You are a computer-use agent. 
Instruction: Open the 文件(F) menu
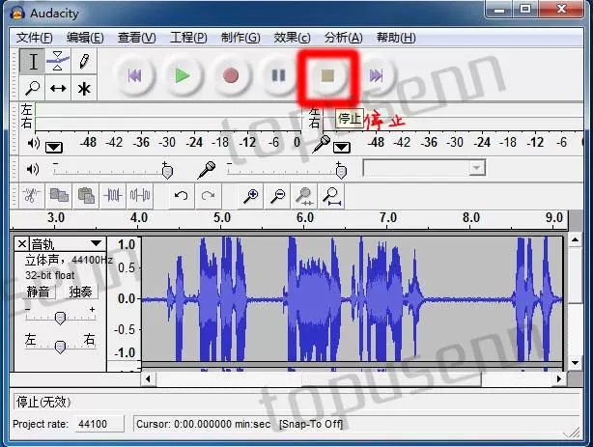(x=35, y=38)
